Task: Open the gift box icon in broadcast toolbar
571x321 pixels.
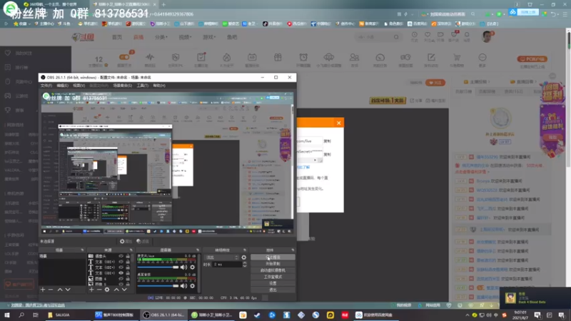Action: (278, 57)
